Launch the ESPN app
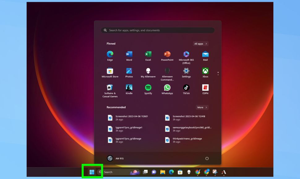The image size is (300, 179). (x=205, y=90)
